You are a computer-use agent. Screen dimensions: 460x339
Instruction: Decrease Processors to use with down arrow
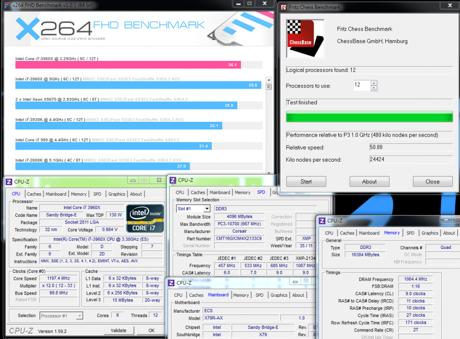[x=374, y=88]
